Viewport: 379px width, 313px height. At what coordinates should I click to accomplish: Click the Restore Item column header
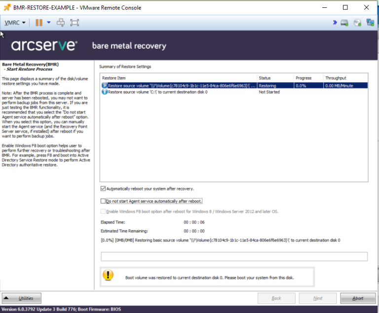click(x=178, y=78)
